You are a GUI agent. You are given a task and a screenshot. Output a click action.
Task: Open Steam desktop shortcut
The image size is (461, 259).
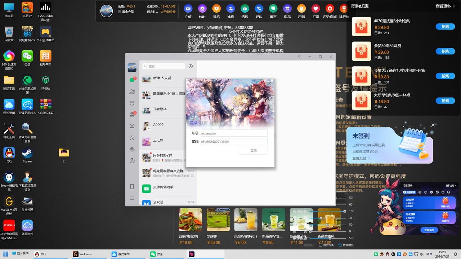pyautogui.click(x=27, y=155)
